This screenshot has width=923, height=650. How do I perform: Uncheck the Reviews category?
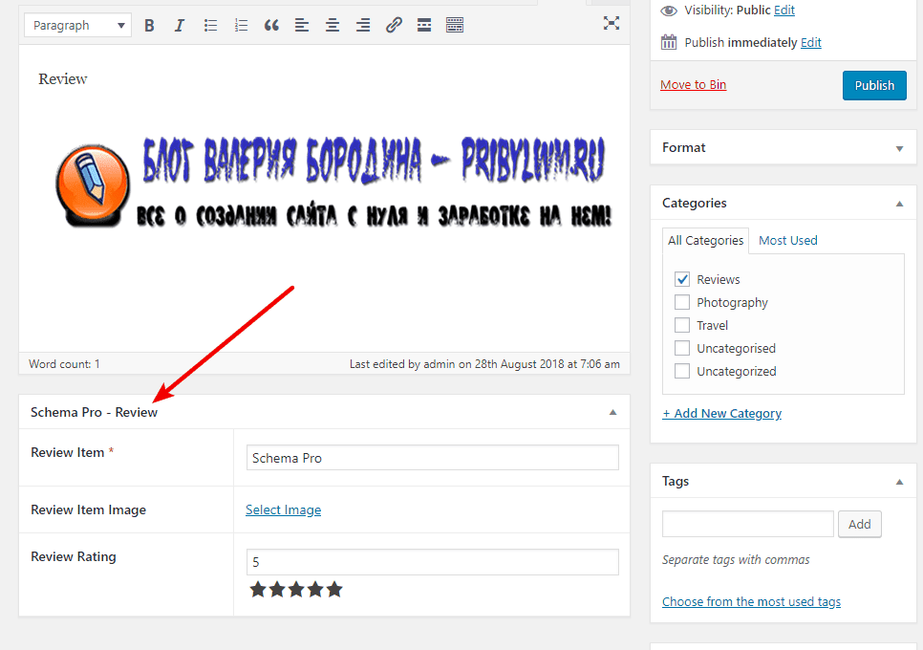pyautogui.click(x=682, y=279)
